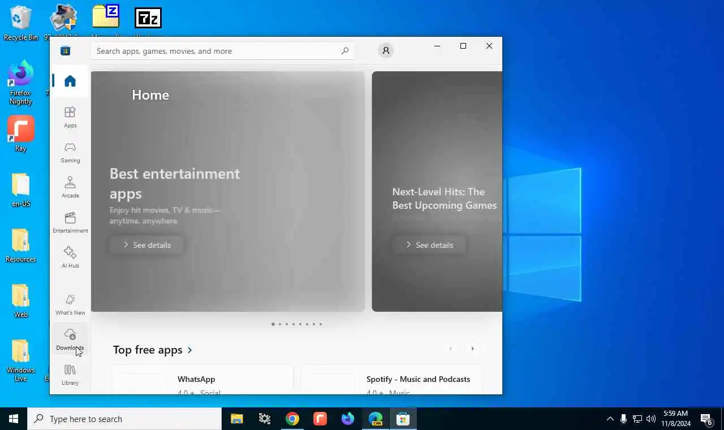Open the Entertainment section
This screenshot has width=724, height=430.
coord(70,222)
